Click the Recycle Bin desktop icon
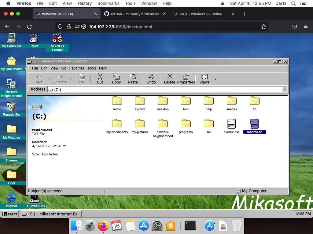The height and width of the screenshot is (234, 313). (x=11, y=109)
